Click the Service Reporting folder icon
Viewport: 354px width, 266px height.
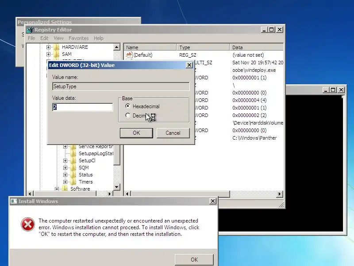[x=73, y=147]
